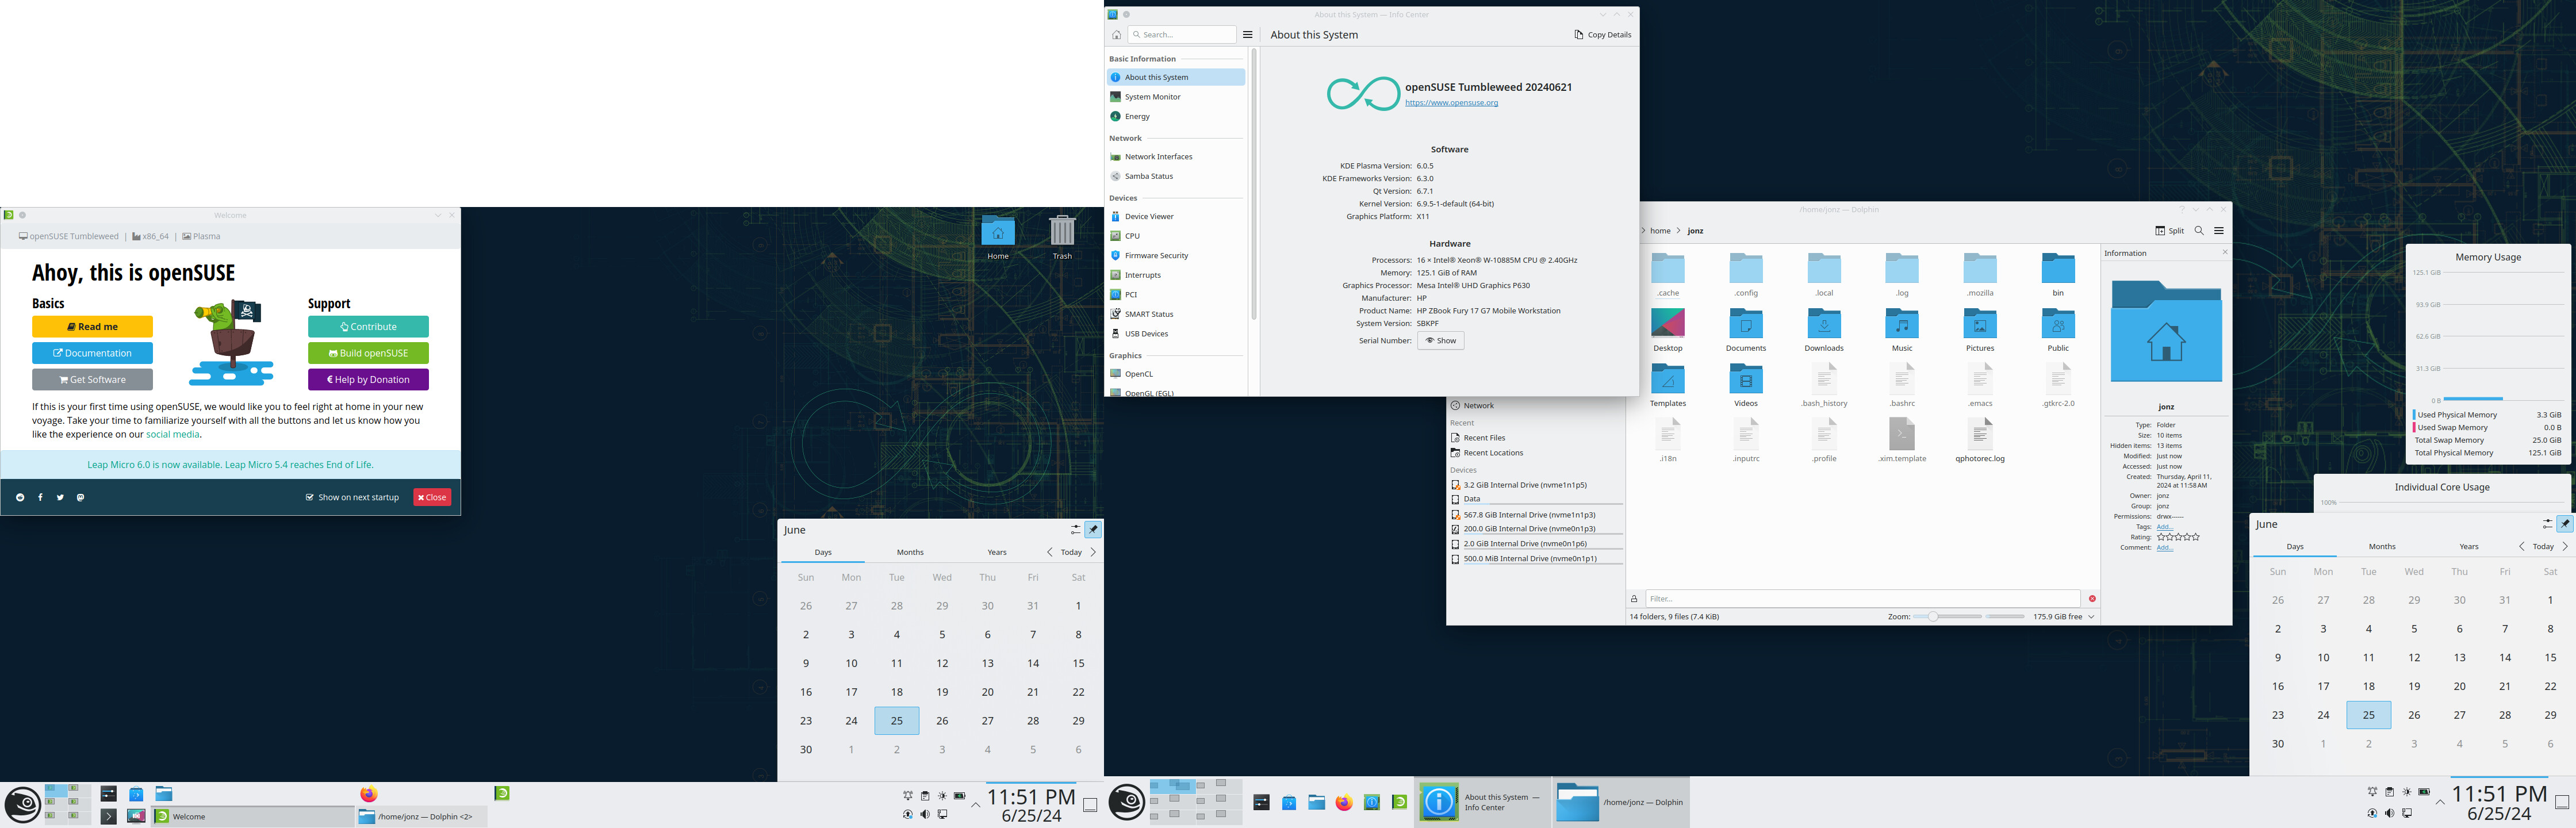The width and height of the screenshot is (2576, 828).
Task: Launch Firefox from the right panel
Action: pyautogui.click(x=1344, y=802)
